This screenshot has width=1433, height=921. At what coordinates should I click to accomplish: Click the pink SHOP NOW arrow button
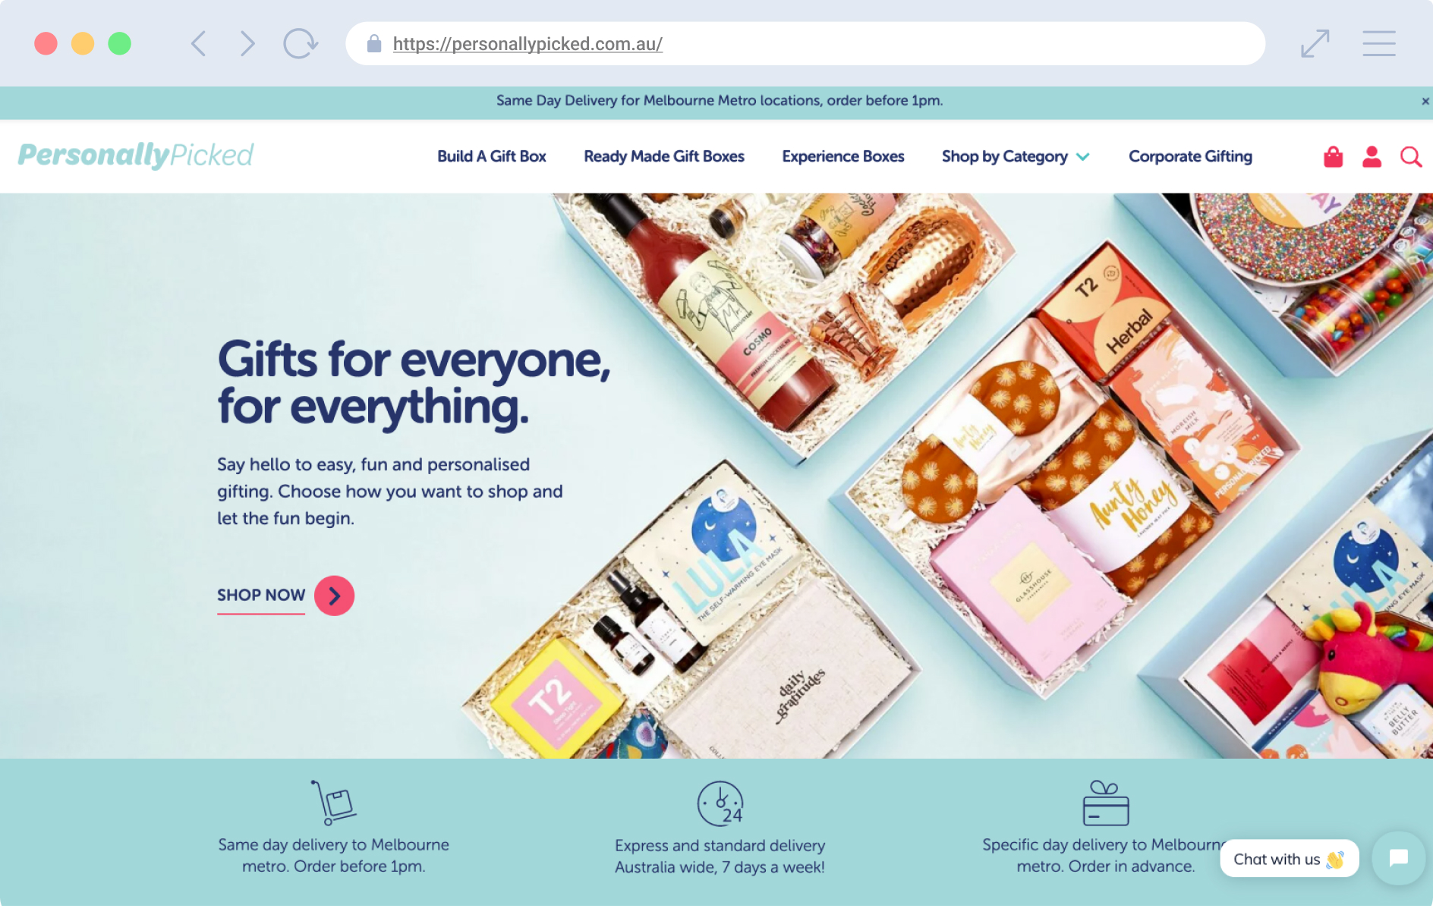point(334,596)
